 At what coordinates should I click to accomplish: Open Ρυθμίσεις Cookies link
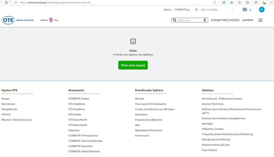point(212,129)
